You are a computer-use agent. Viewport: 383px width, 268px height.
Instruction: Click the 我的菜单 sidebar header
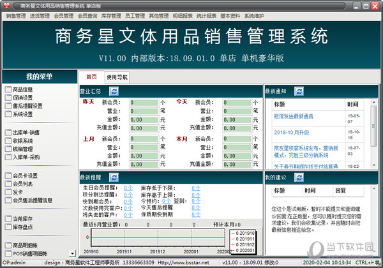coord(40,77)
